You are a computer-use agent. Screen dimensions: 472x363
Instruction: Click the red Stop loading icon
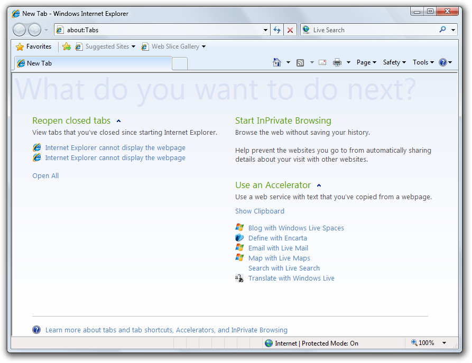290,30
